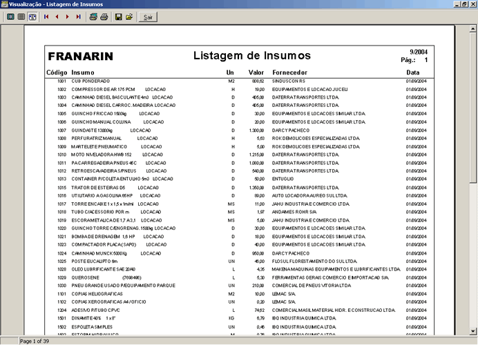Screen dimensions: 478x345
Task: Select the zoom-to-fit whole page view icon
Action: point(10,17)
